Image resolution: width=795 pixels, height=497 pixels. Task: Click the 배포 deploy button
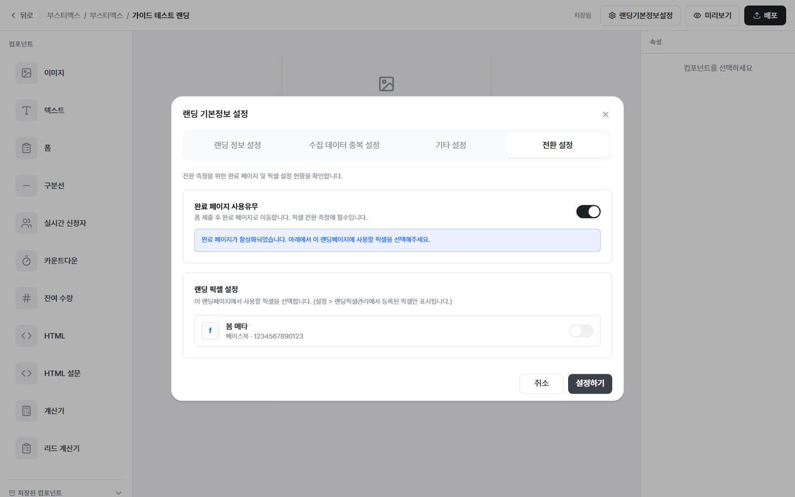(765, 15)
